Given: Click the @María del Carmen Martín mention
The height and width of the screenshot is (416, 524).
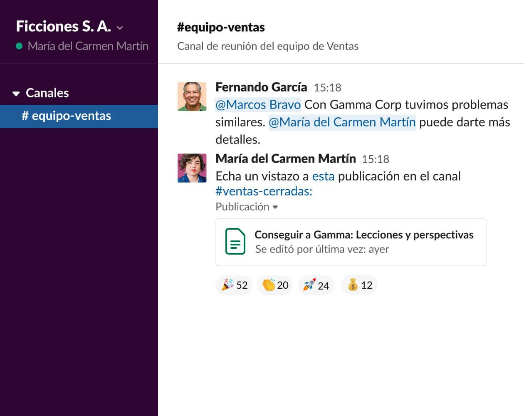Looking at the screenshot, I should [342, 122].
